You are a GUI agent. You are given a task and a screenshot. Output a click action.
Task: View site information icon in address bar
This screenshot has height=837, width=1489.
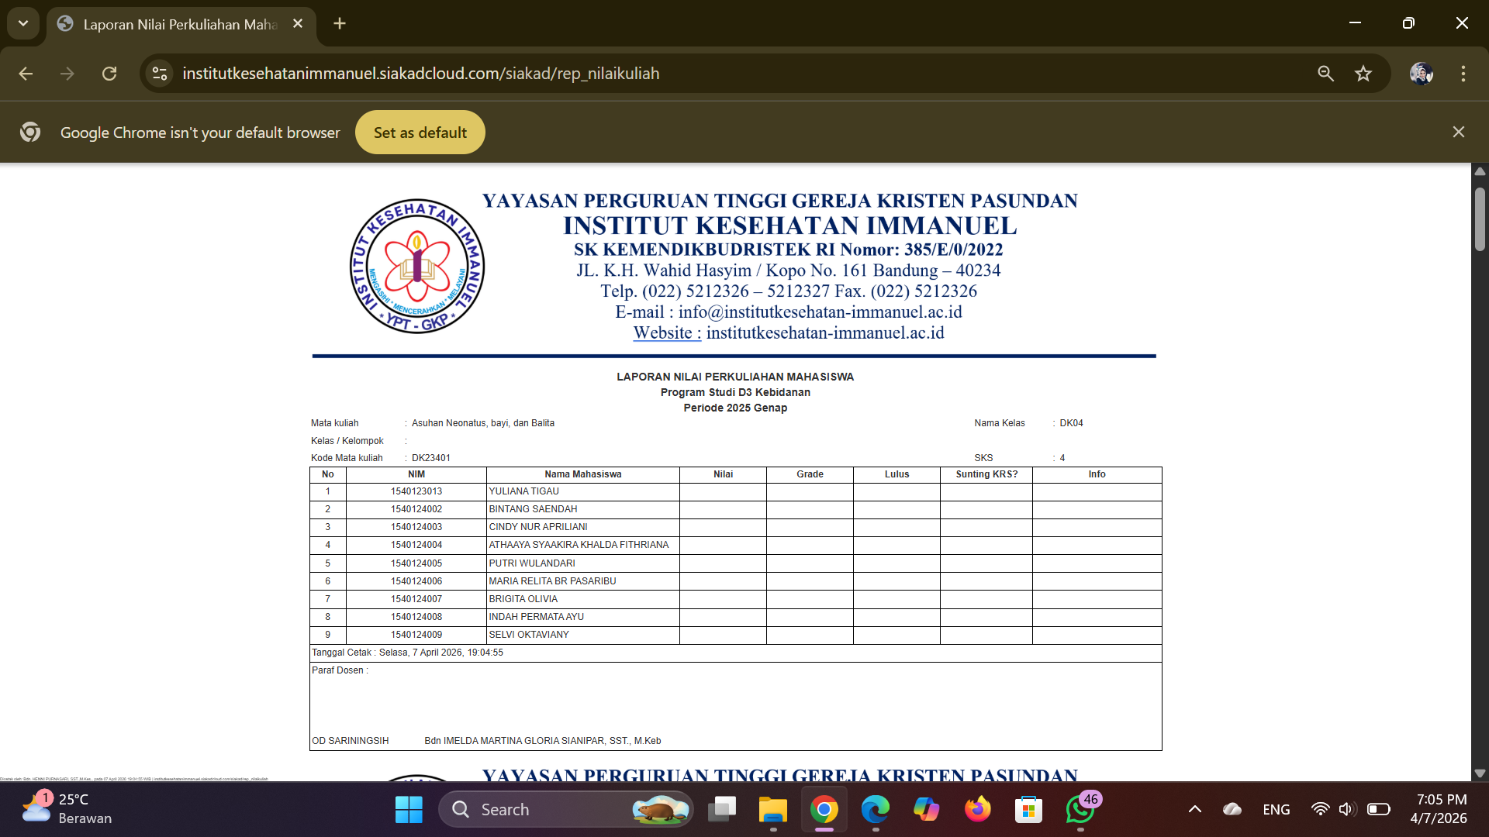160,74
